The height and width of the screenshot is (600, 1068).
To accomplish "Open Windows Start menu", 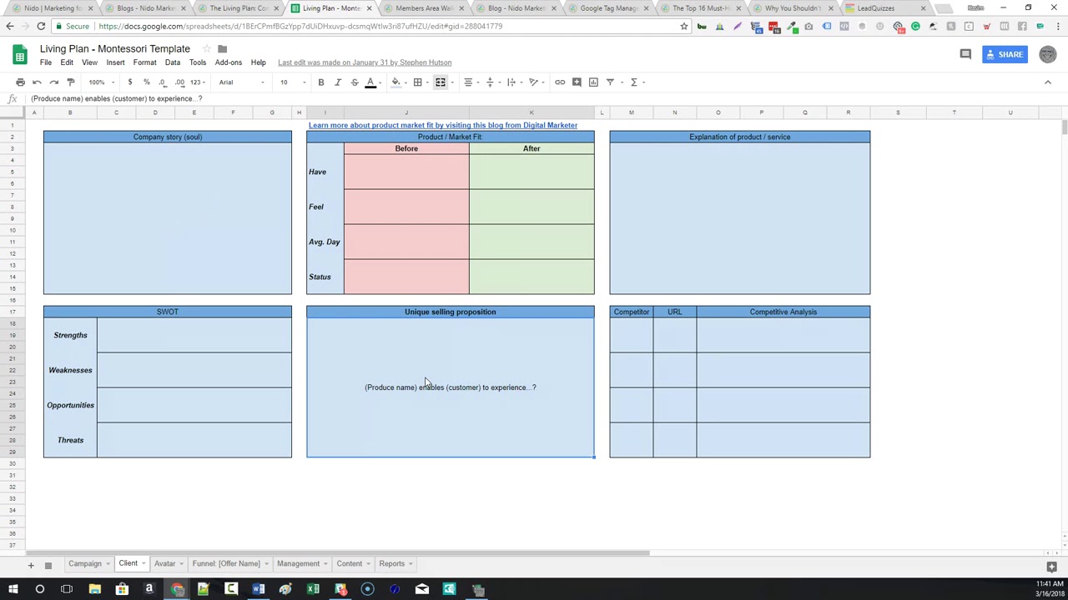I will (13, 589).
